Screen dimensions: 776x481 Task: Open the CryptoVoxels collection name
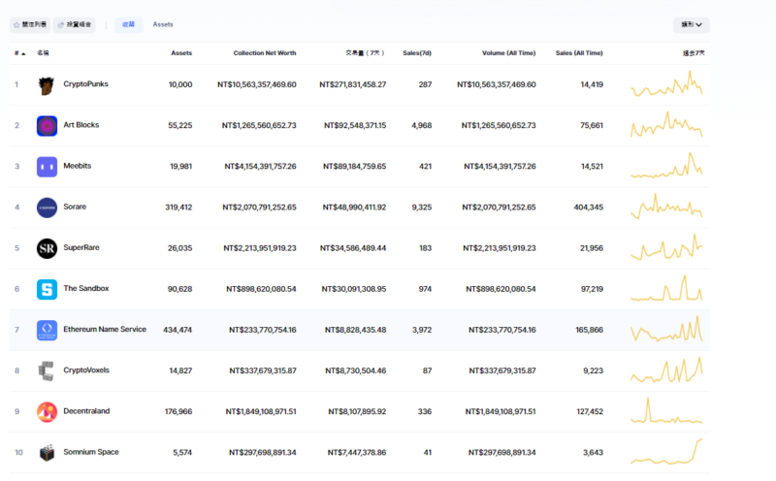pos(86,370)
